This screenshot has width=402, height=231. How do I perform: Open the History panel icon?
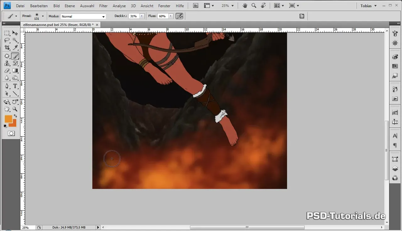395,89
